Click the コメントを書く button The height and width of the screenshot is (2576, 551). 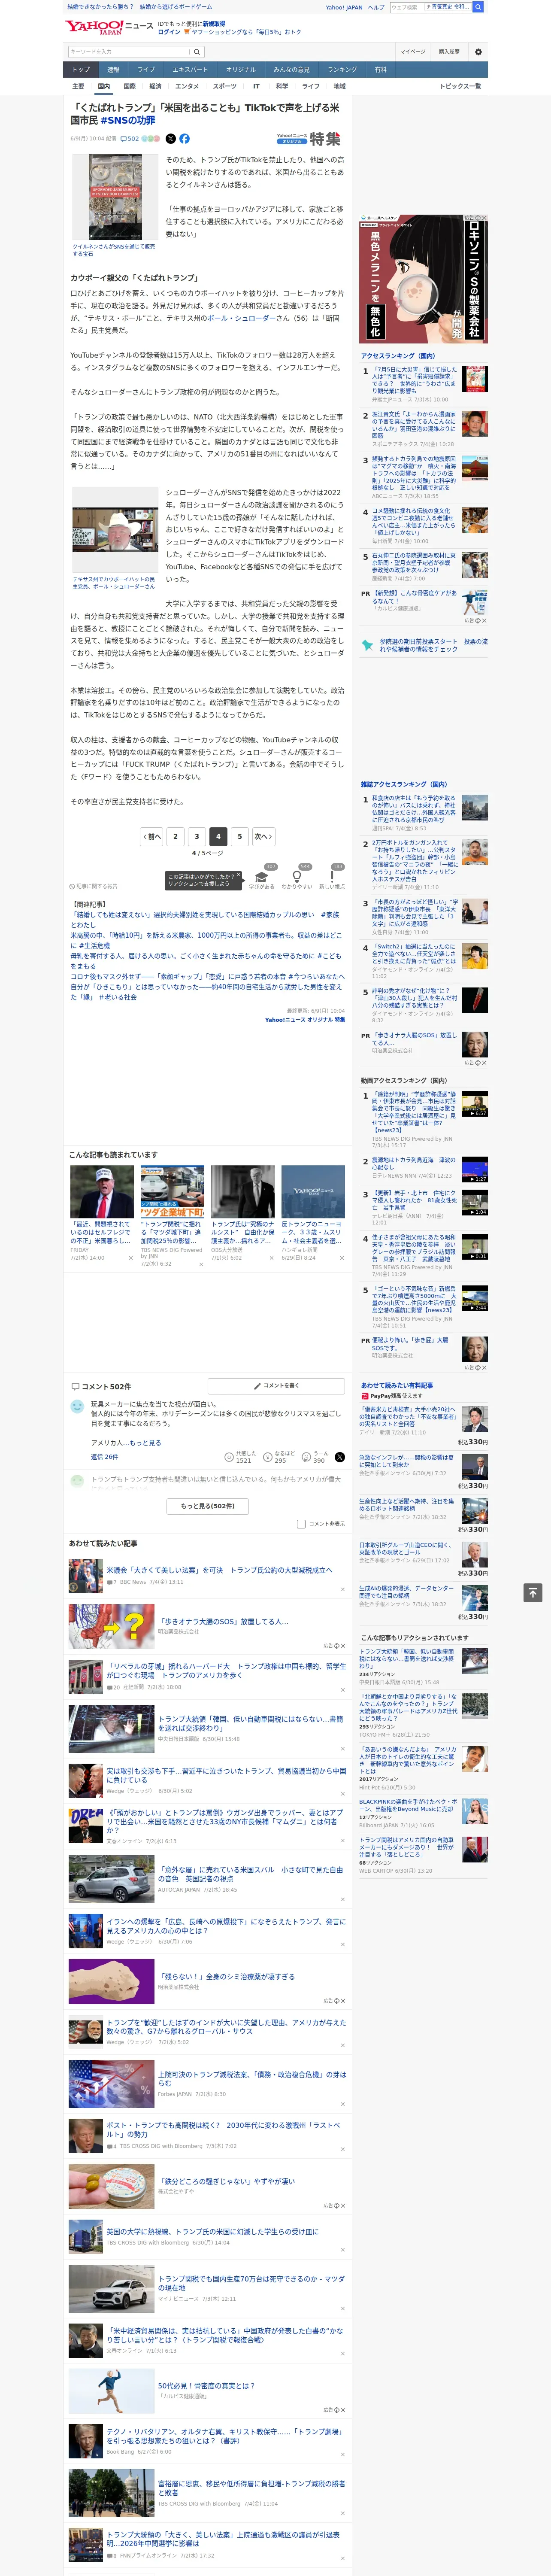click(276, 1386)
